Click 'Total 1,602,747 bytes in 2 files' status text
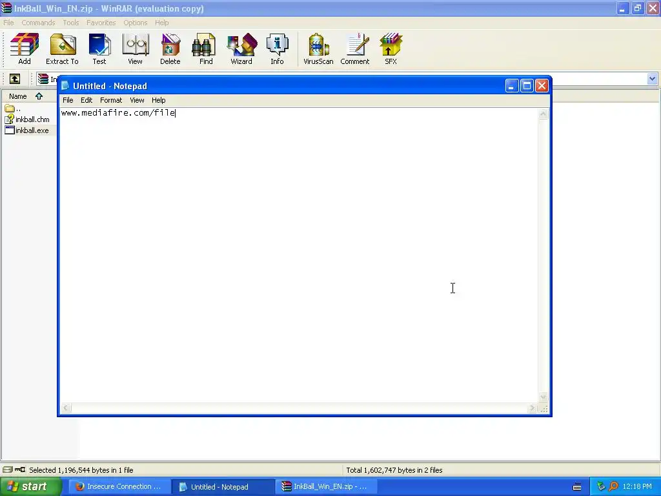The image size is (661, 496). click(x=394, y=470)
